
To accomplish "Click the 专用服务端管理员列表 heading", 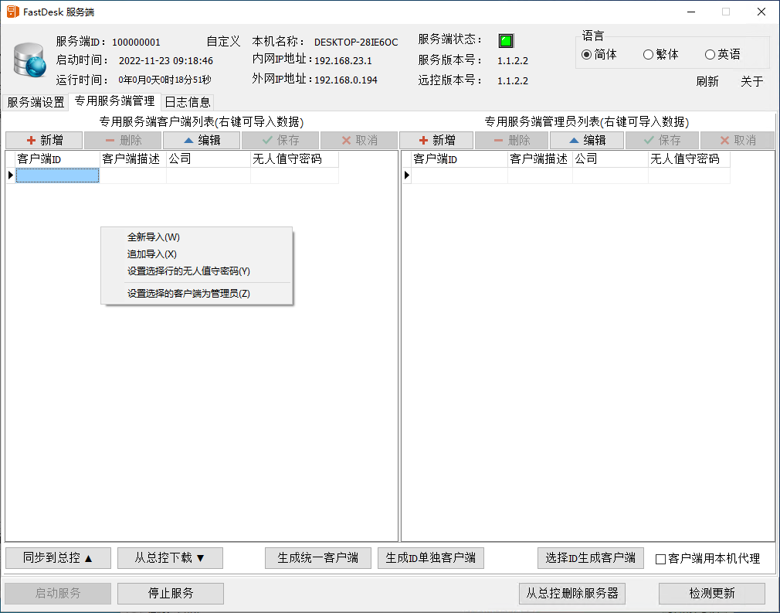I will pyautogui.click(x=587, y=122).
